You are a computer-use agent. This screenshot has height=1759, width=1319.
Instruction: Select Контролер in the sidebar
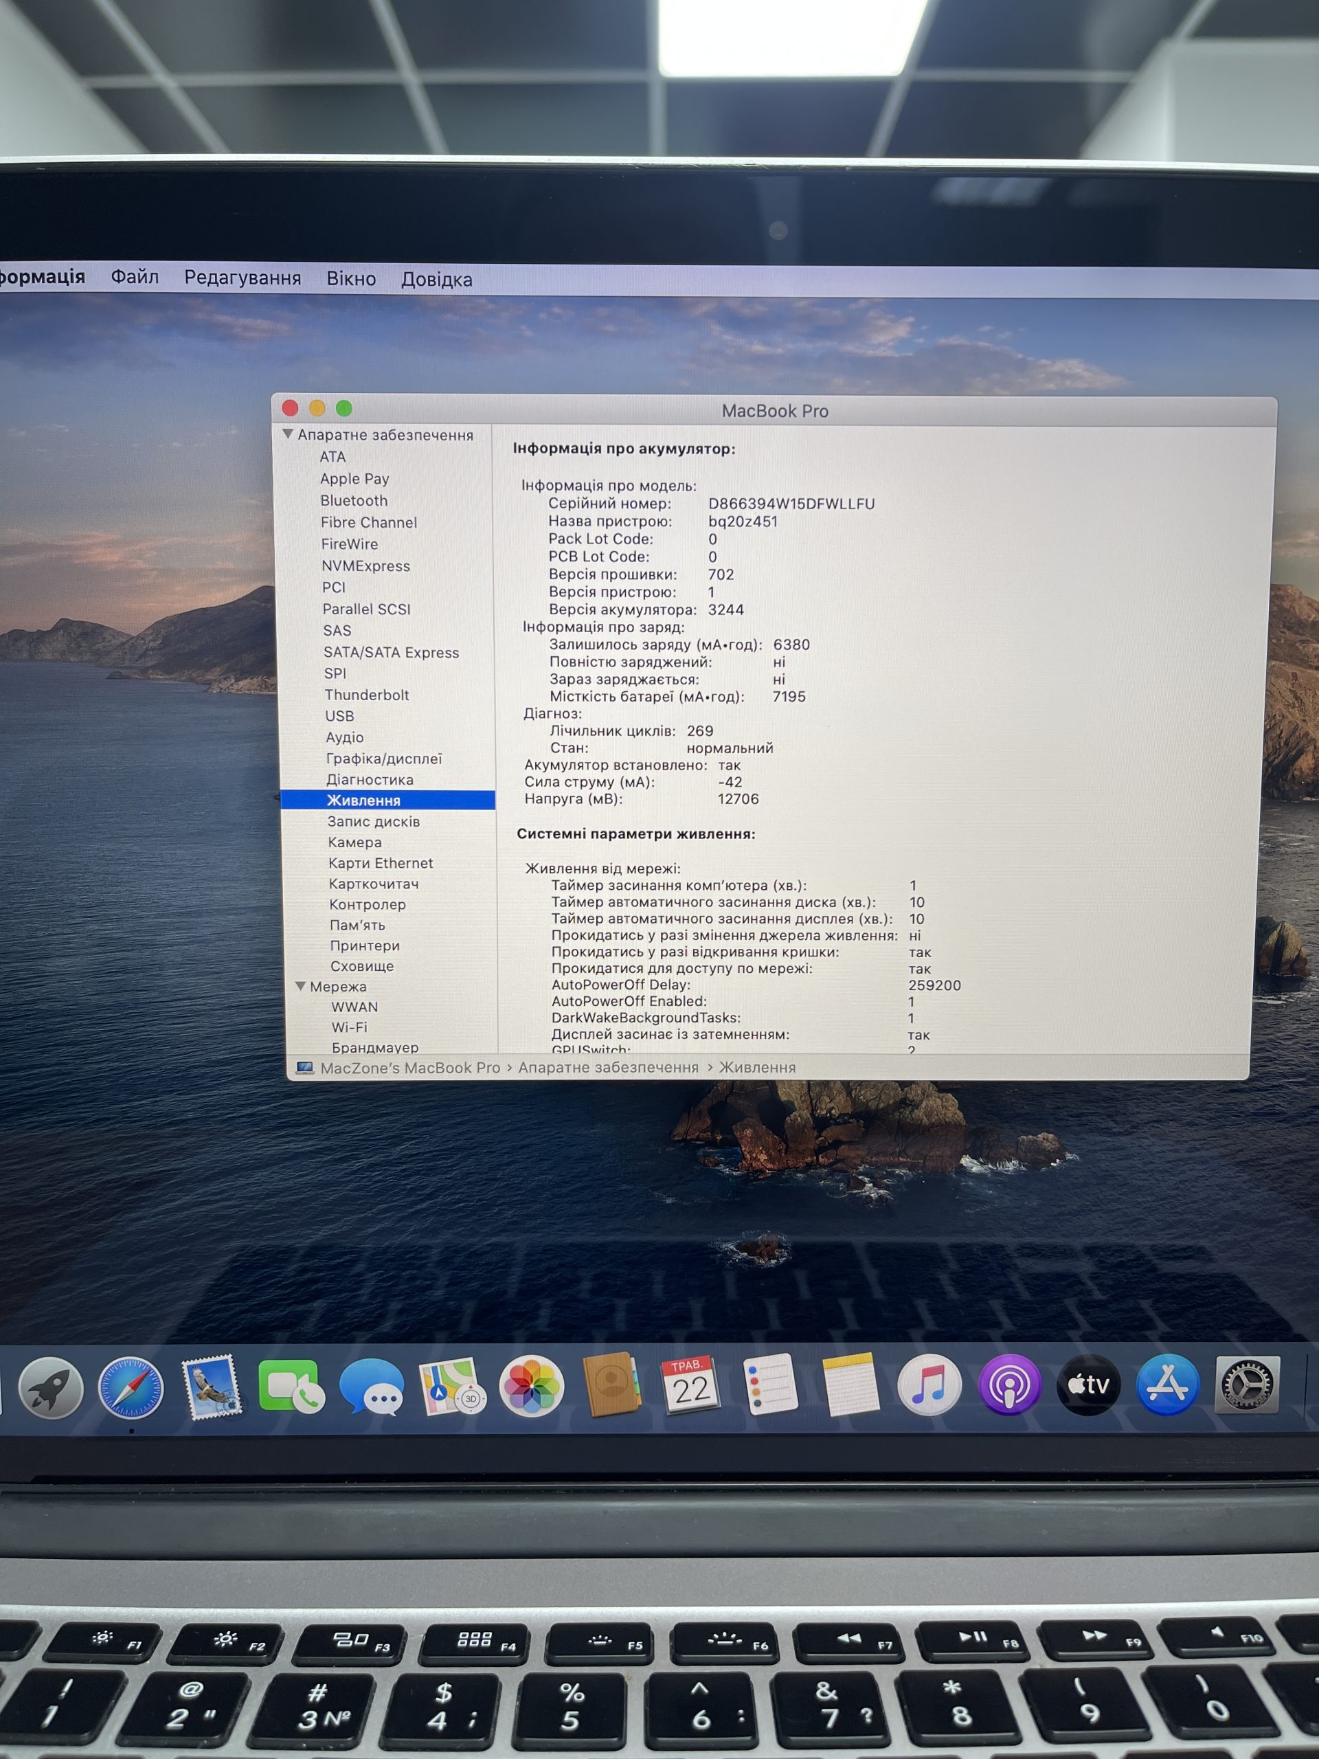click(368, 904)
